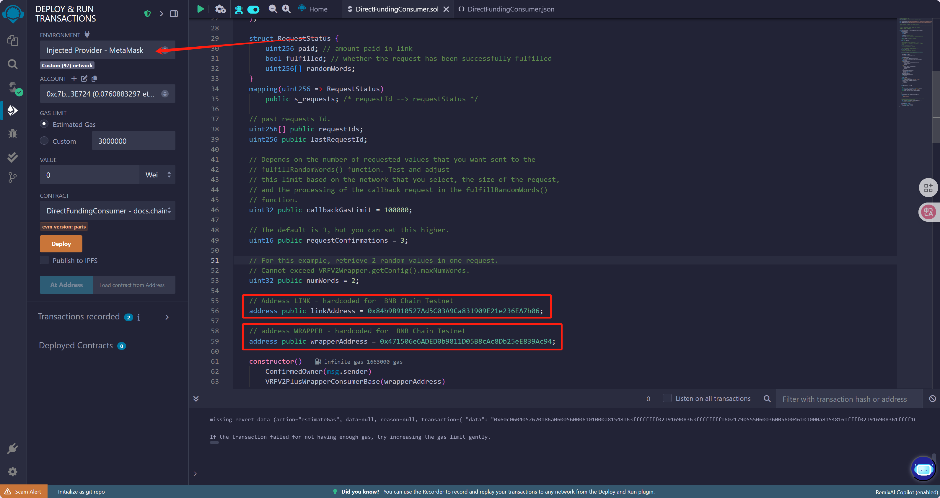
Task: Click Initialize as git repo
Action: tap(81, 492)
